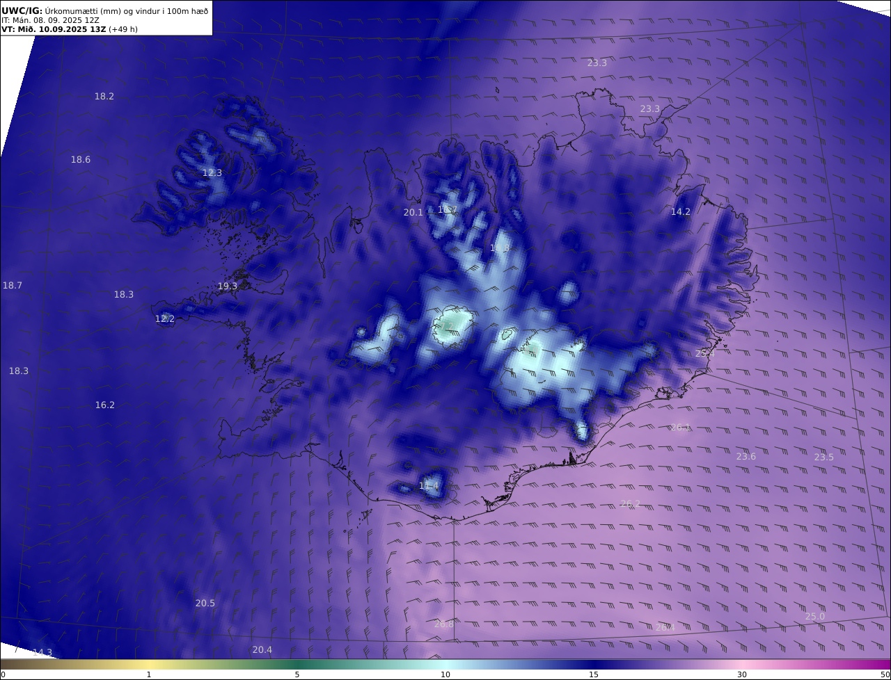Select the 26.1 value label
Image resolution: width=891 pixels, height=680 pixels.
click(x=681, y=428)
